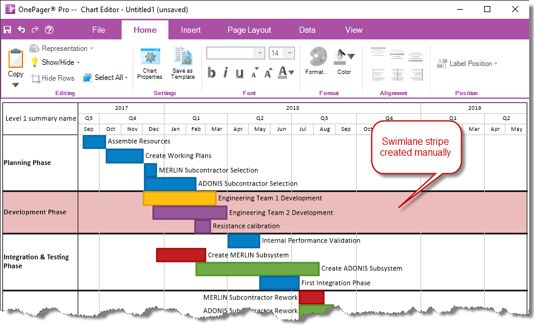Viewport: 534px width, 326px height.
Task: Align text right
Action: 416,75
